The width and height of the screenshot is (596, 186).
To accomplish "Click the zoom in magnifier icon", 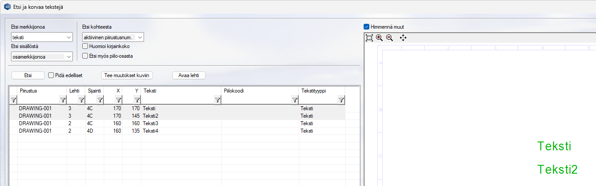I will point(379,38).
